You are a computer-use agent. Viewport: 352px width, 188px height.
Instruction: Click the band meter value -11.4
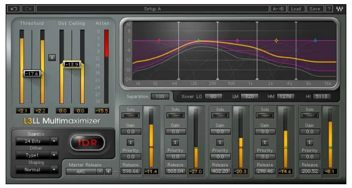(x=151, y=171)
